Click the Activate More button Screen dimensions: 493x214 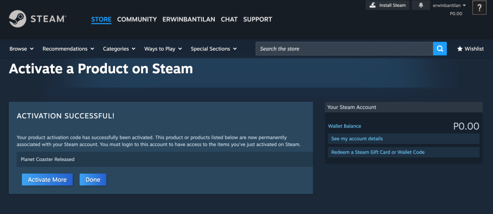point(47,180)
